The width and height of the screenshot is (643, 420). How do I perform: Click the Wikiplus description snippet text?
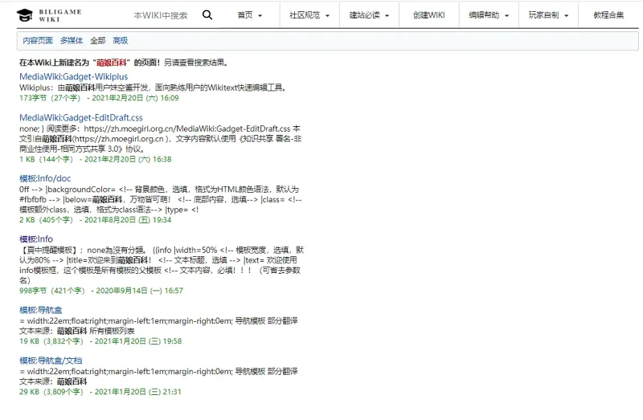coord(153,88)
